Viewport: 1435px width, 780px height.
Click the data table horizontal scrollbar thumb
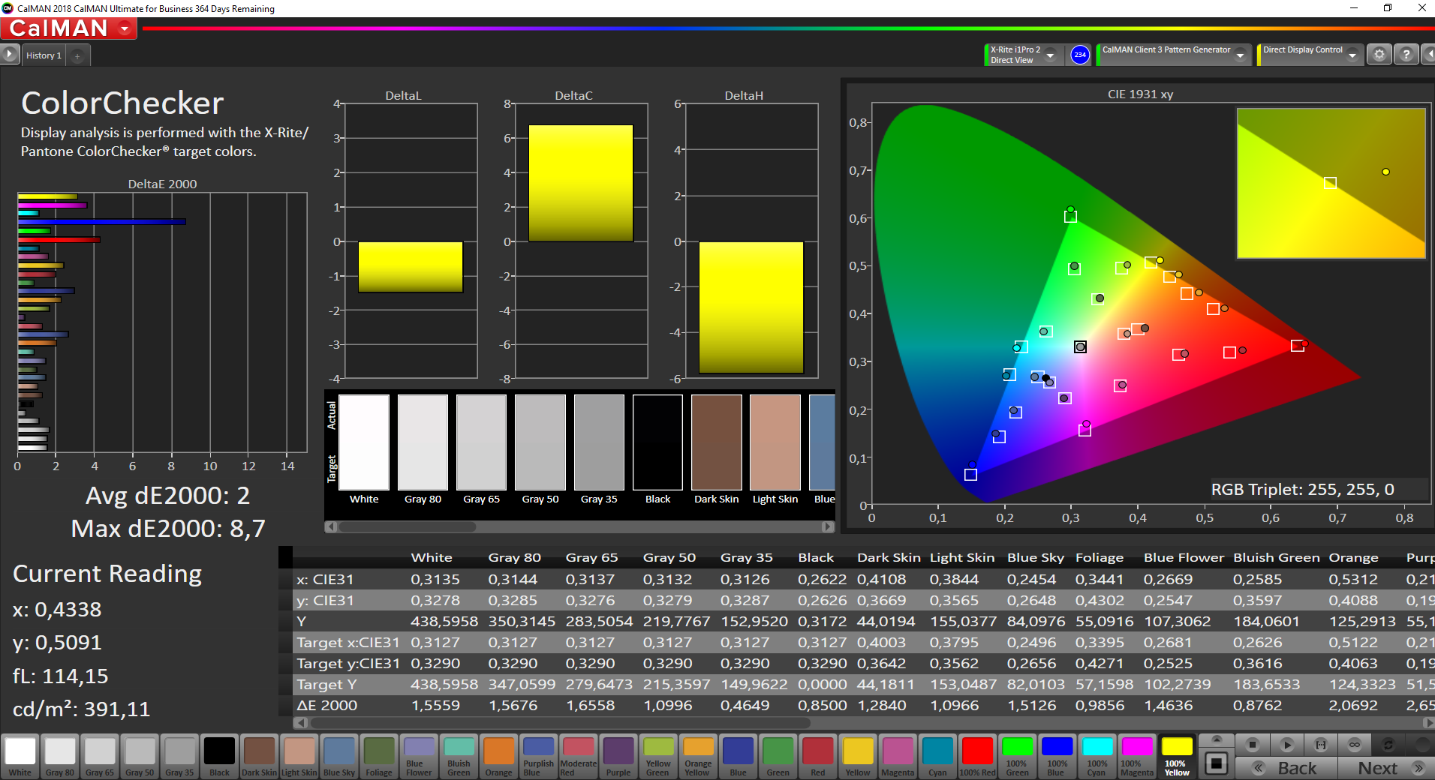coord(560,723)
